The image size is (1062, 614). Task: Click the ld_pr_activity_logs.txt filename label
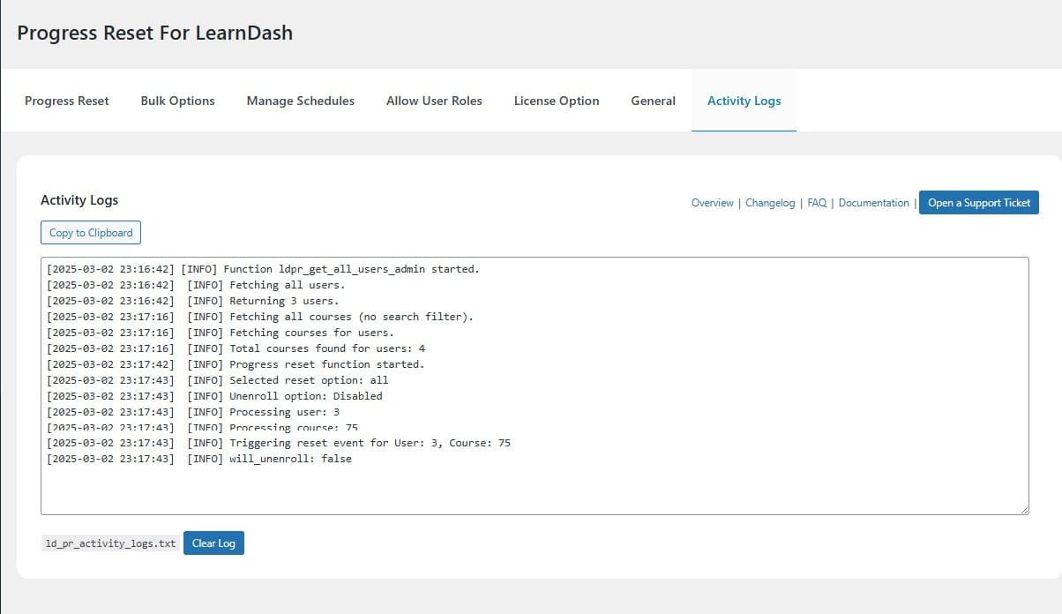point(110,543)
